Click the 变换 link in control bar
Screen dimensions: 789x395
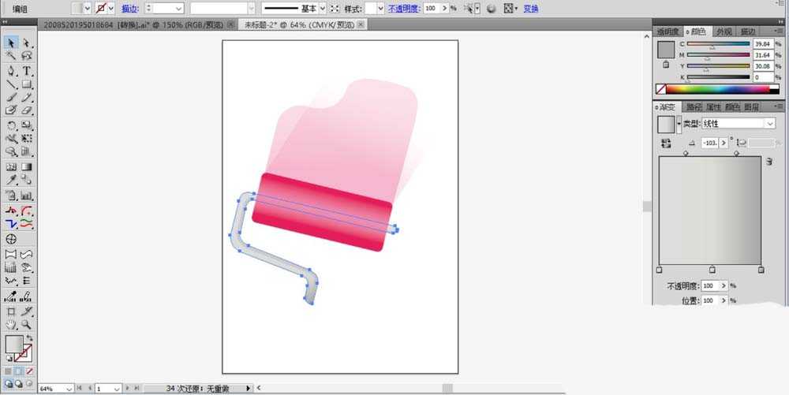coord(531,9)
